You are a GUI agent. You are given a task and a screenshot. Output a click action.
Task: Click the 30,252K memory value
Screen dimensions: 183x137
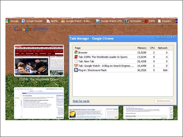(x=142, y=70)
